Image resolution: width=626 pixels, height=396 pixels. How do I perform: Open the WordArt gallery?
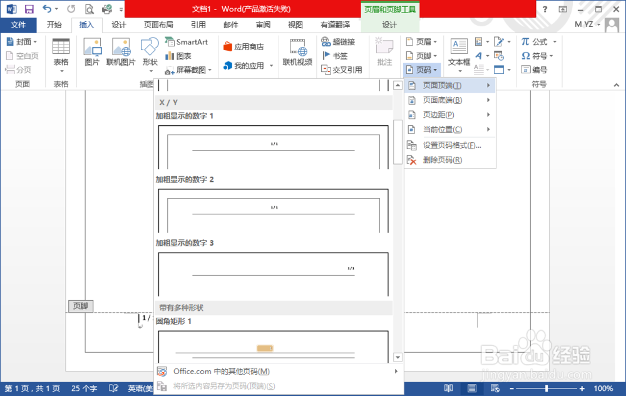pyautogui.click(x=479, y=56)
